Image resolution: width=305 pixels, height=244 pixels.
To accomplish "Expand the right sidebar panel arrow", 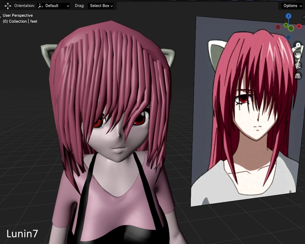I will (304, 17).
